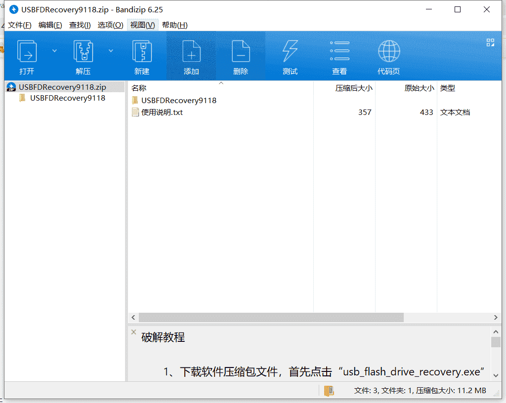The image size is (506, 403).
Task: Open the 帮助(H) menu
Action: pos(174,25)
